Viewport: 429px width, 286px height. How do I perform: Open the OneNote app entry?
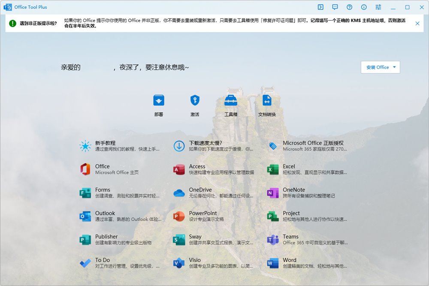(294, 190)
